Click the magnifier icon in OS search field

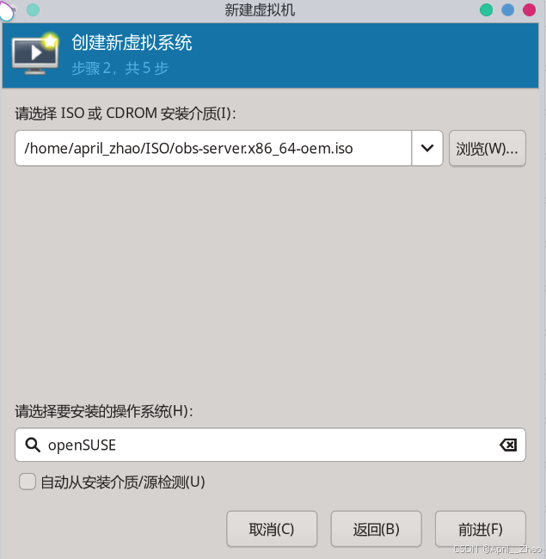(x=33, y=445)
